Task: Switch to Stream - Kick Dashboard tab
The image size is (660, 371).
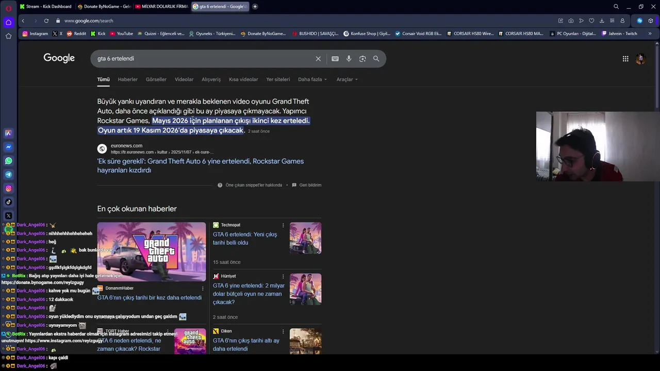Action: point(45,7)
